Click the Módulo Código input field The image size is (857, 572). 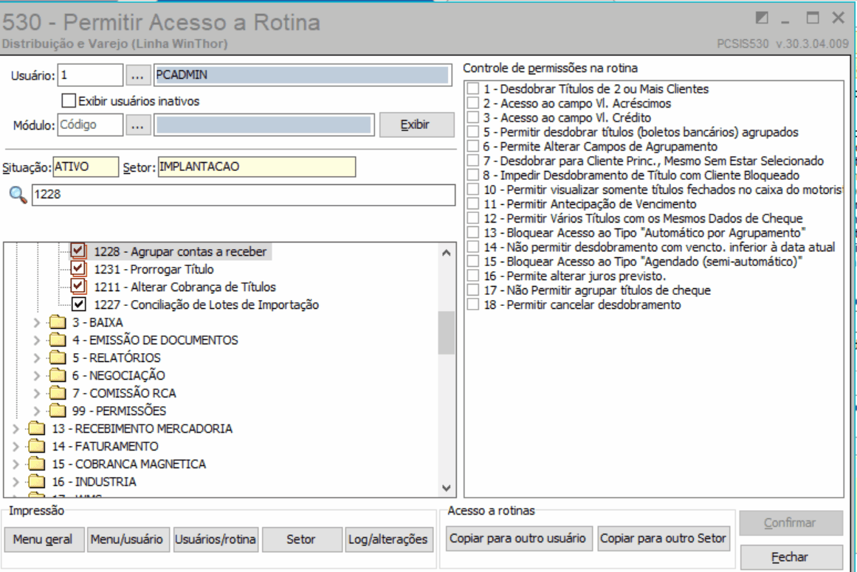coord(90,125)
